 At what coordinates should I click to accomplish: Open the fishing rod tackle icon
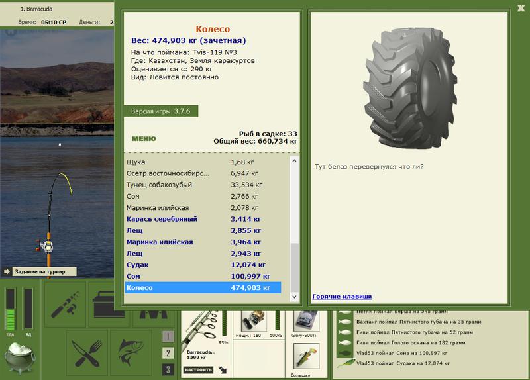pos(65,305)
